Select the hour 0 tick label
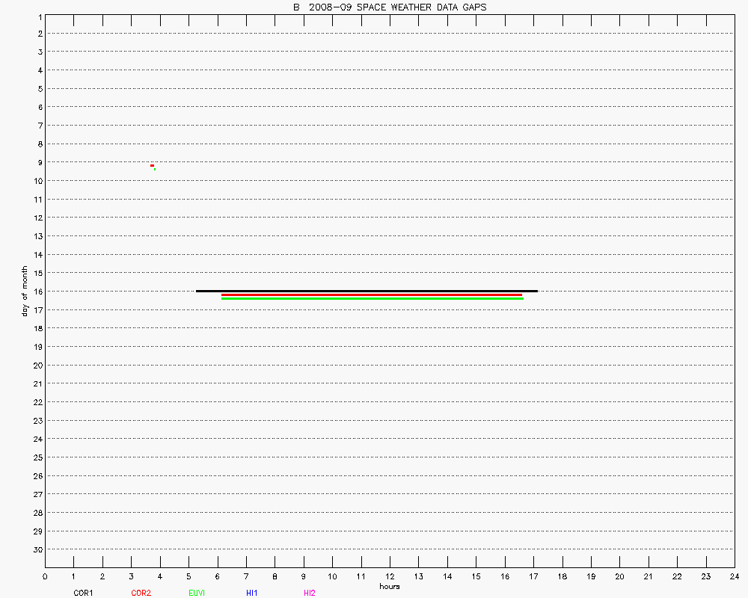 click(45, 576)
